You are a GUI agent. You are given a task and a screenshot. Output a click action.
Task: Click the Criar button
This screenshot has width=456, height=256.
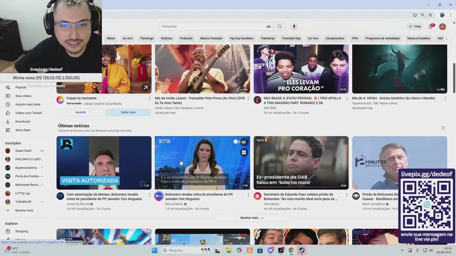pos(415,26)
